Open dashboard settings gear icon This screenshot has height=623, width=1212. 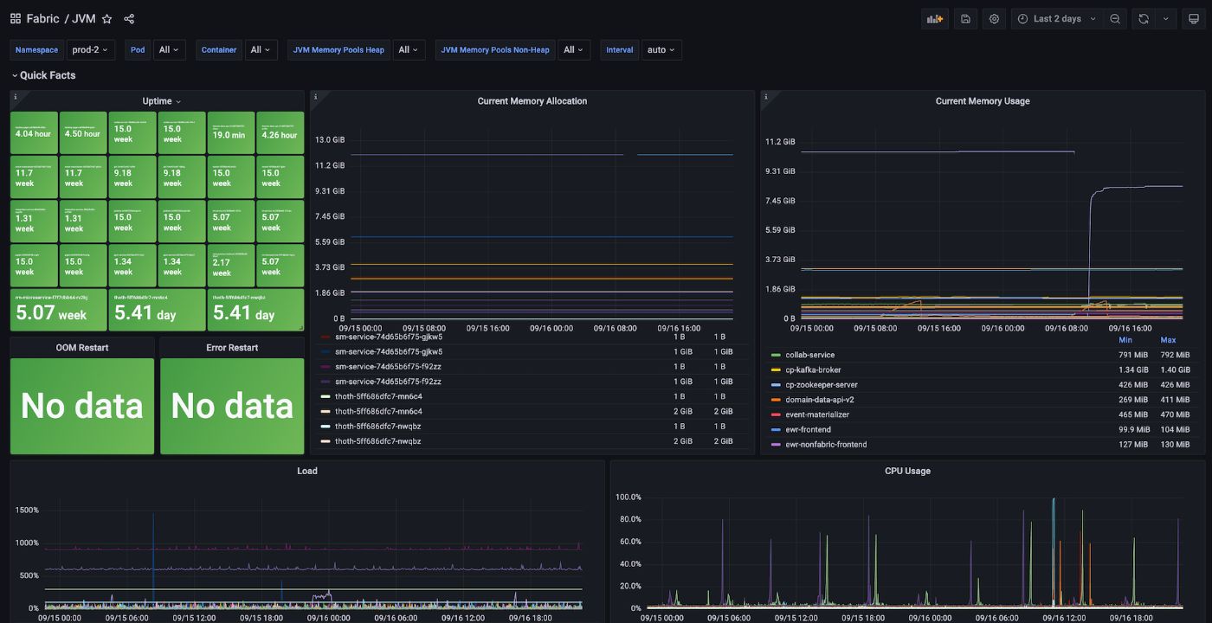[994, 18]
